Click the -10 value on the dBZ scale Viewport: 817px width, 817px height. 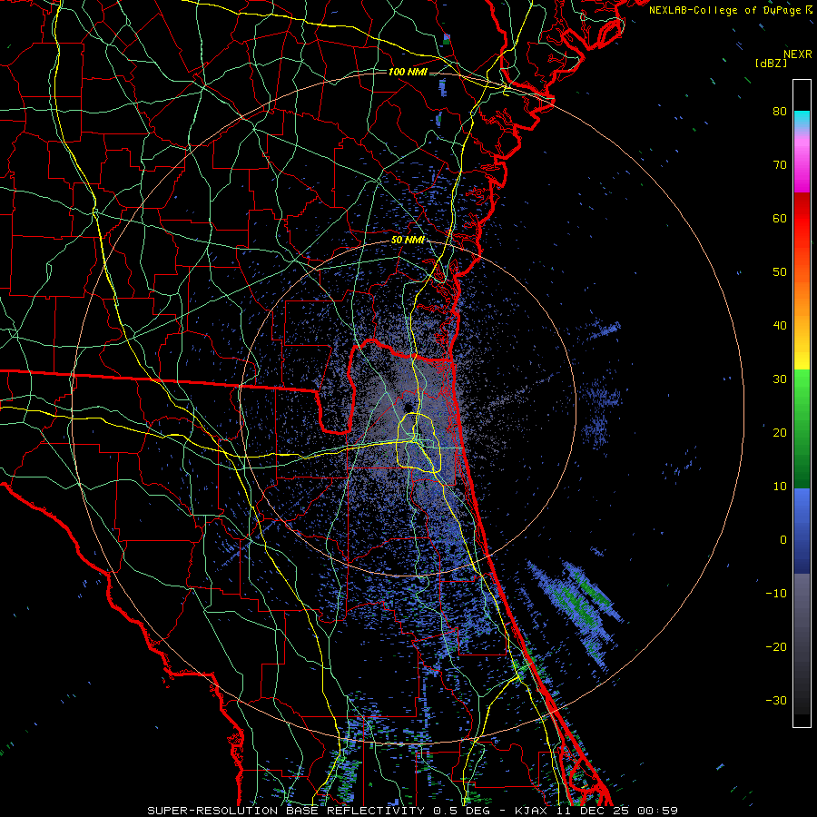776,594
